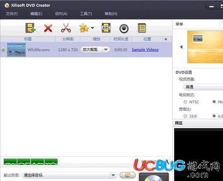Click the disc burn button
Image resolution: width=223 pixels, height=181 pixels.
154,177
